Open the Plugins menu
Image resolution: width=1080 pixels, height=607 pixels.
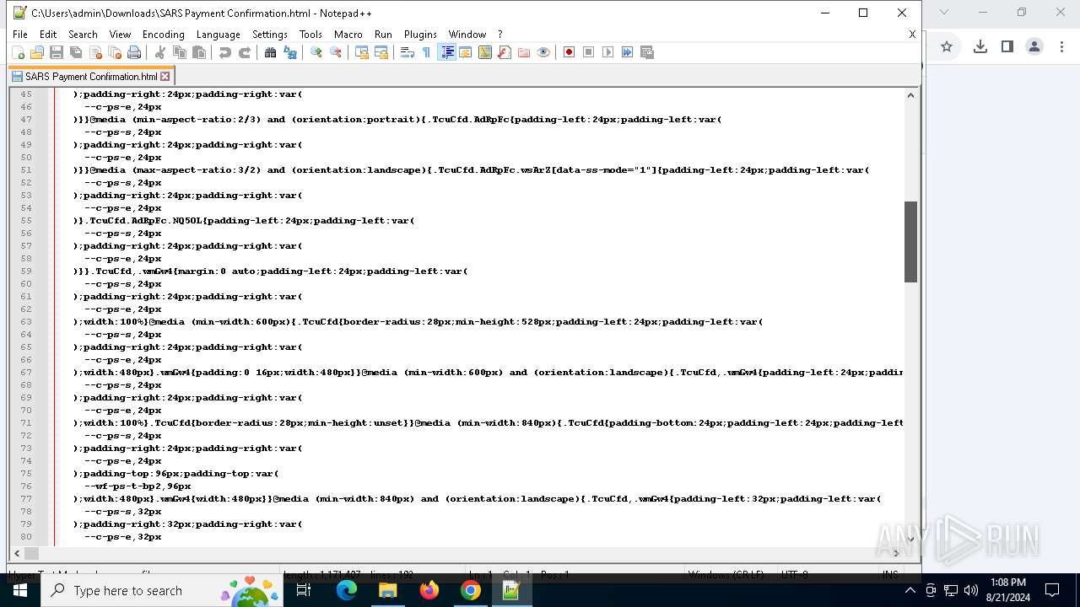(420, 35)
